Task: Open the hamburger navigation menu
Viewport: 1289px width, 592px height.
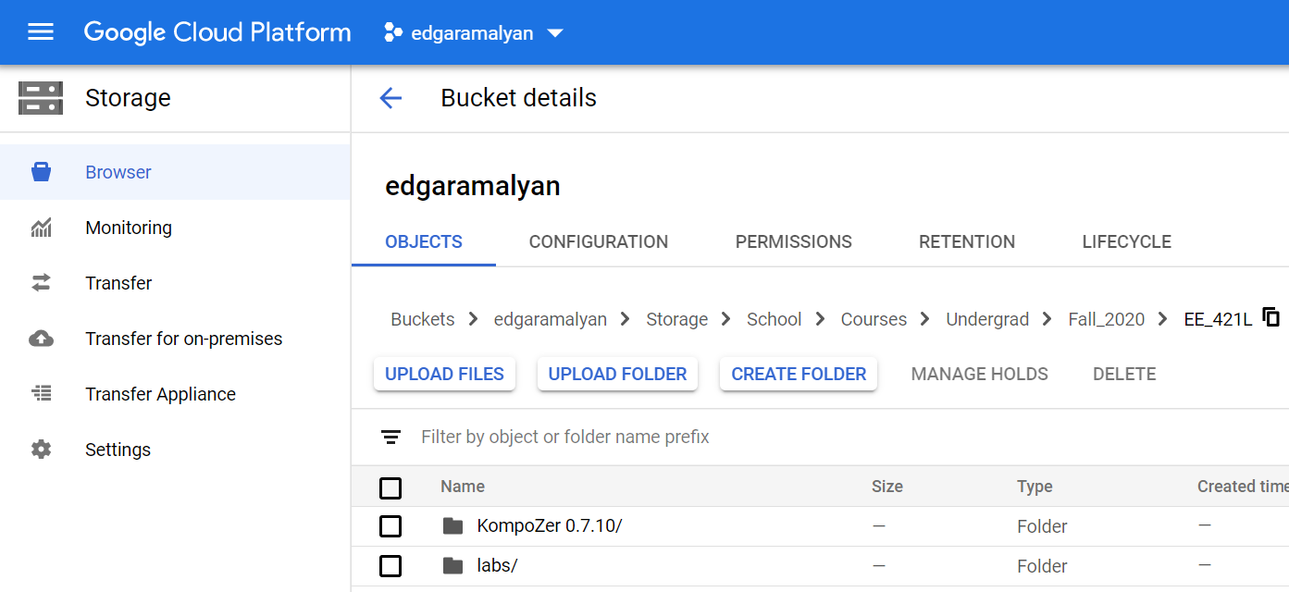Action: pos(41,32)
